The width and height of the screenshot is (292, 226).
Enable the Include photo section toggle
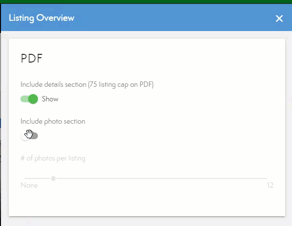29,135
